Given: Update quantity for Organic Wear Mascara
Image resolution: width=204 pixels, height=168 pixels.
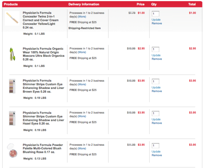Looking at the screenshot, I should tap(156, 55).
